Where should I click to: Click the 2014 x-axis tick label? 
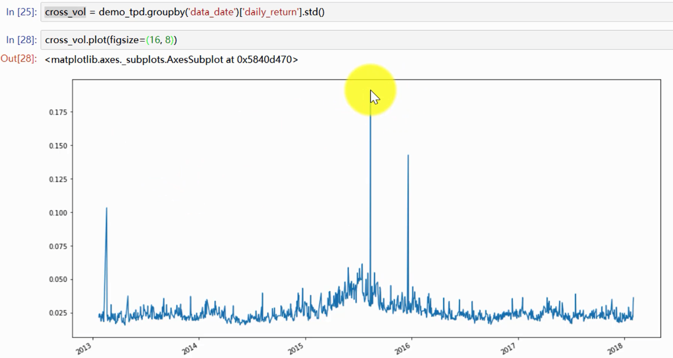click(190, 349)
